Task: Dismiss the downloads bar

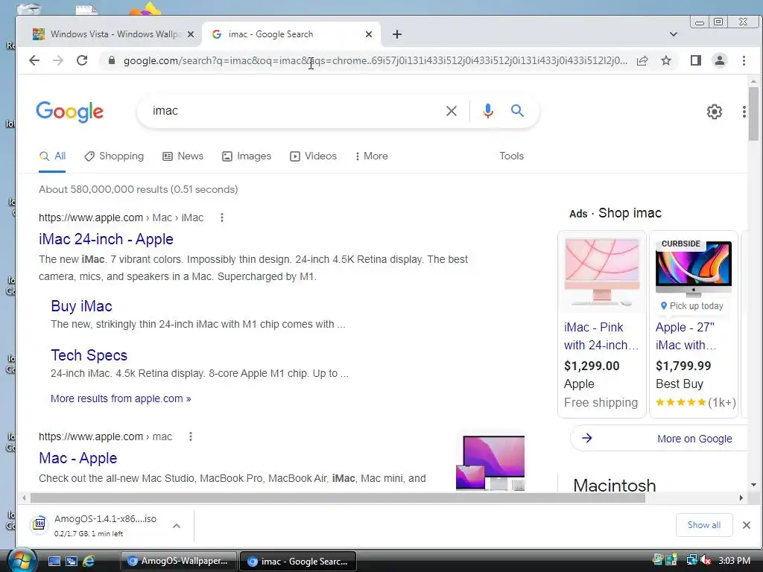Action: click(x=747, y=525)
